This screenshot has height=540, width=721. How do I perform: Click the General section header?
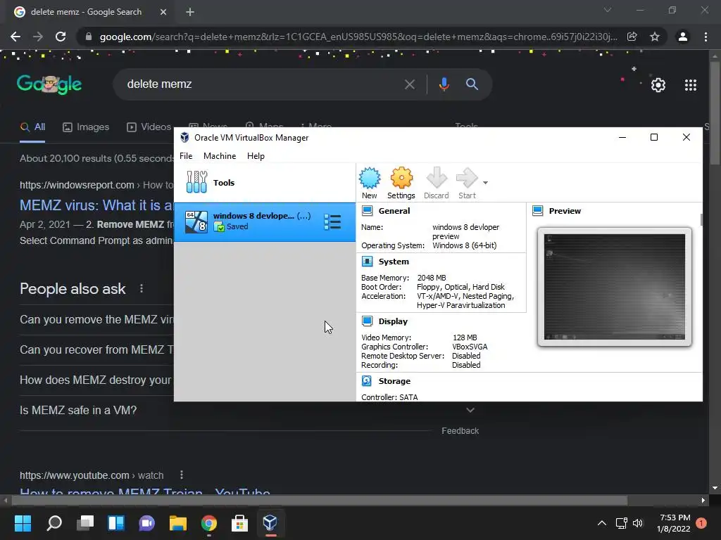[x=394, y=211]
